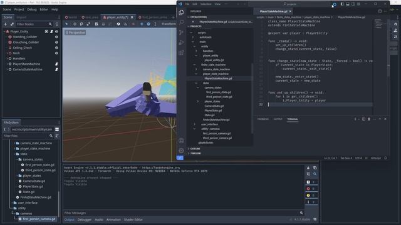This screenshot has width=401, height=225.
Task: Open the Player_Entity attached script icon
Action: pos(51,31)
